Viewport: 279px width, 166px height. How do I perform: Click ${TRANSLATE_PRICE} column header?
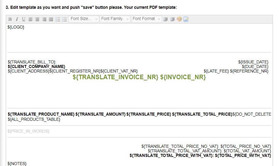[149, 114]
